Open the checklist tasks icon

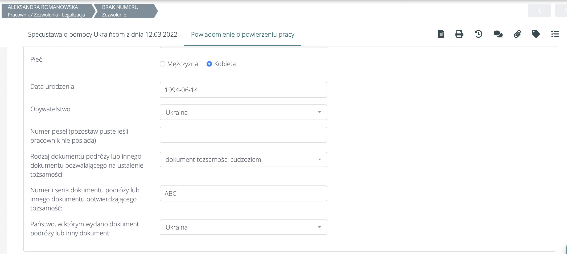click(x=555, y=34)
